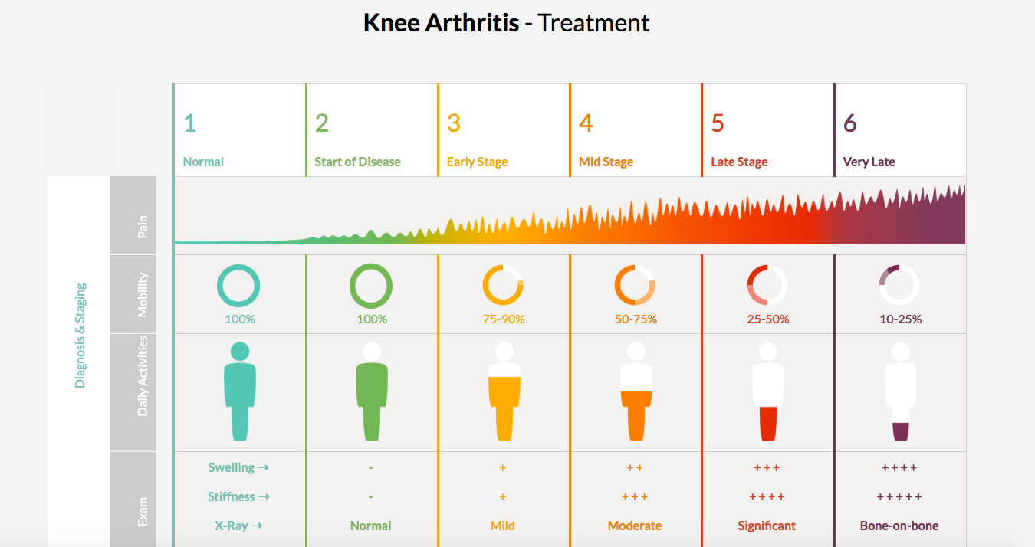
Task: Click the Pain row label
Action: [143, 226]
